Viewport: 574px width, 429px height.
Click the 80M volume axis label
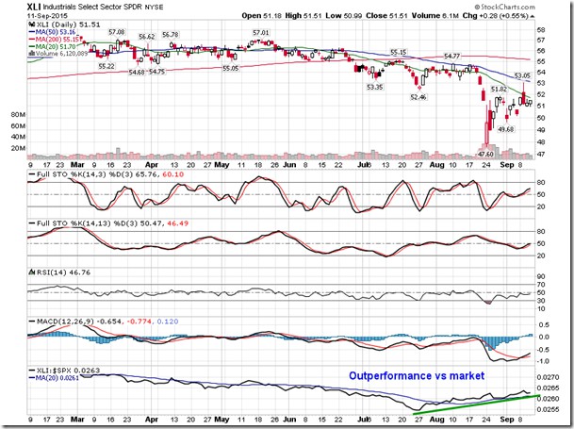click(18, 115)
